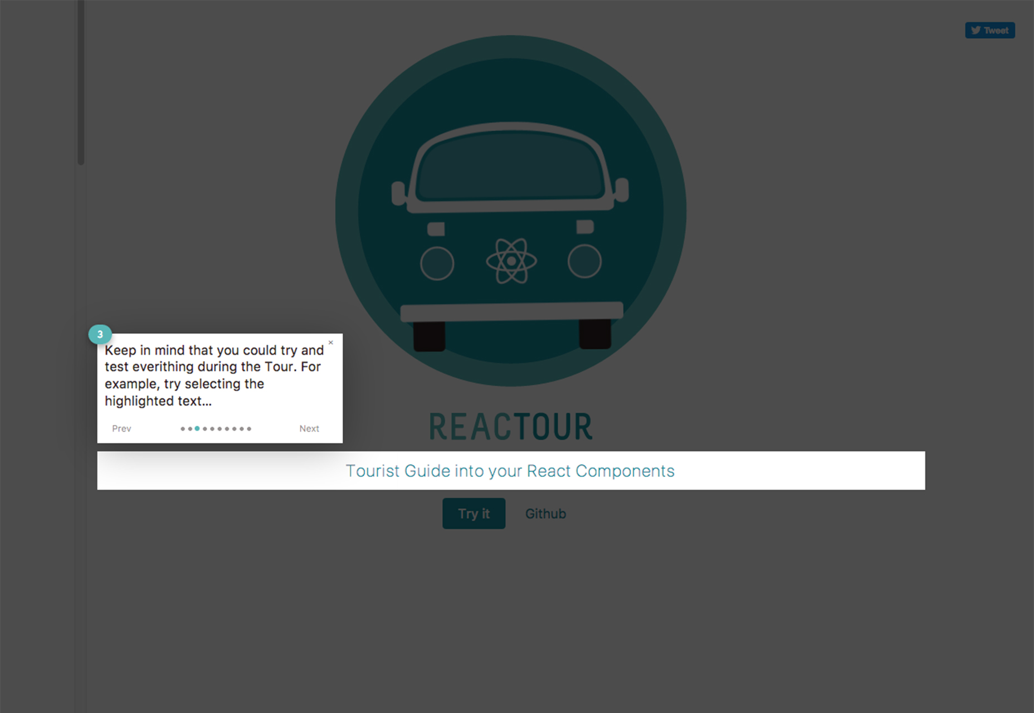Jump to the eighth tour step dot

[235, 429]
